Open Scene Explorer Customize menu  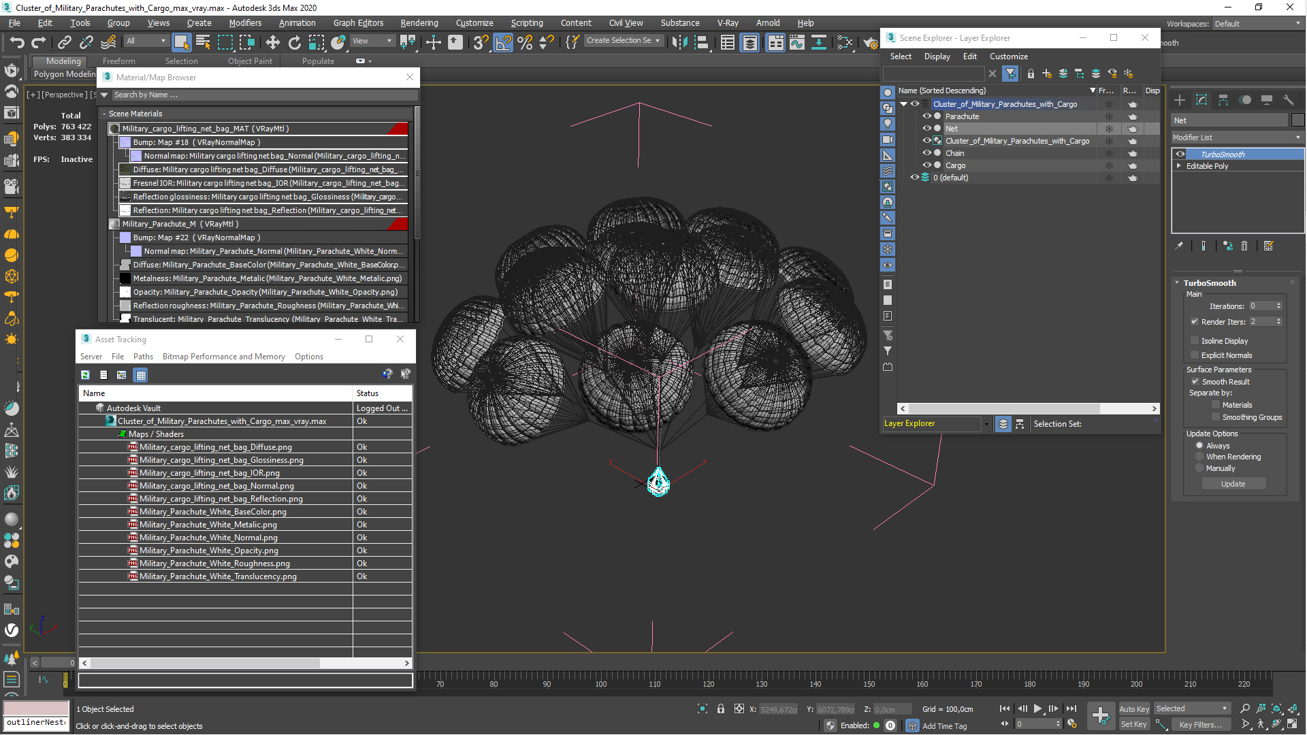(x=1008, y=56)
